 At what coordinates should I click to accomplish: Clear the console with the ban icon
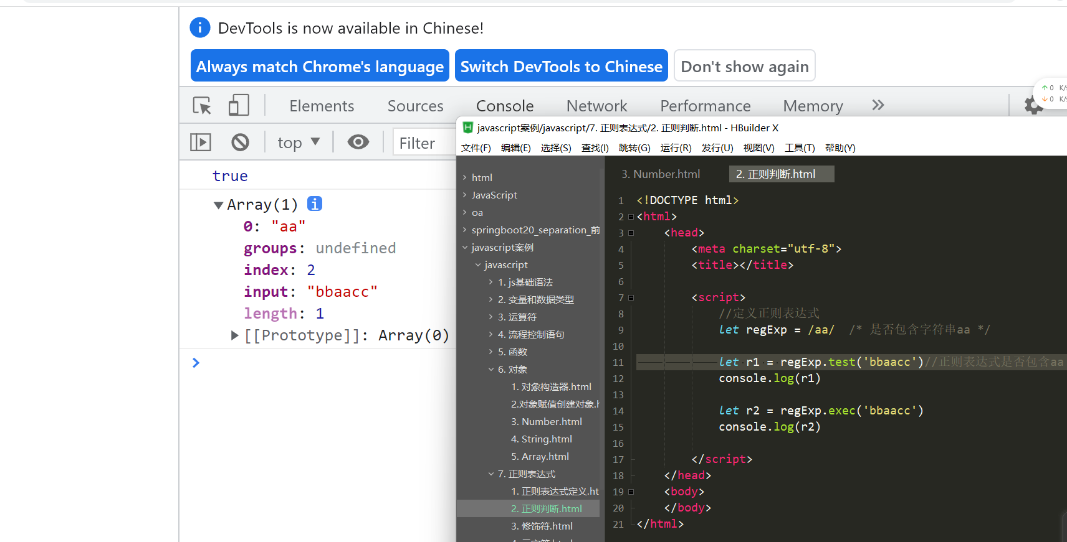pos(240,143)
